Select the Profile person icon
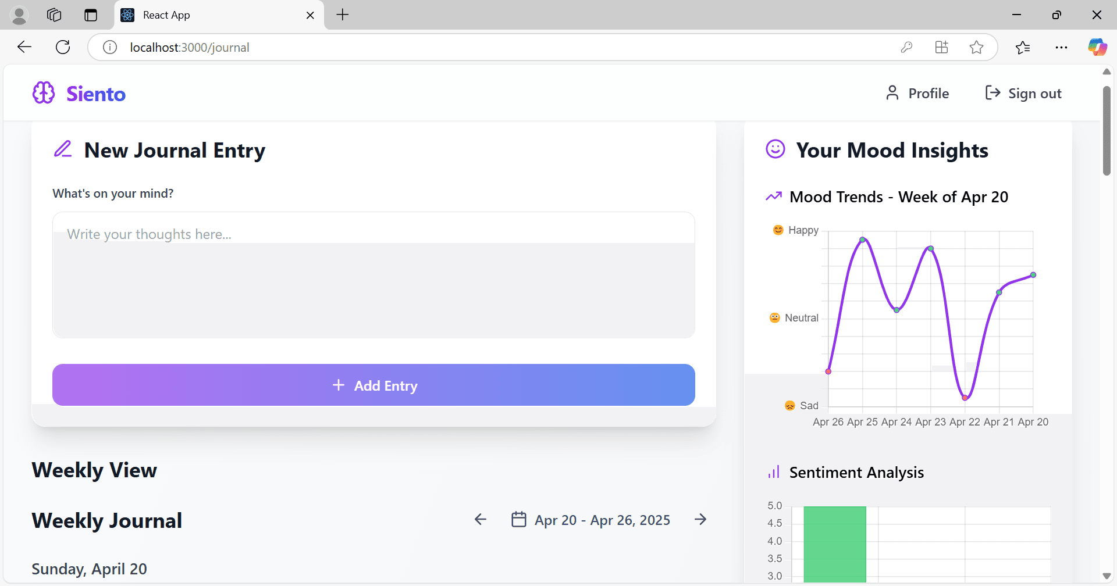This screenshot has height=586, width=1117. [x=892, y=93]
